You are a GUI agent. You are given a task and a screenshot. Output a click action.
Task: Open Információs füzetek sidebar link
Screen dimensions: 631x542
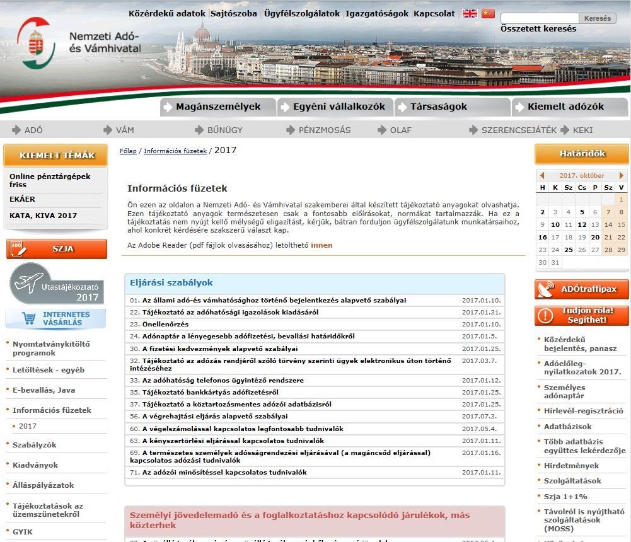tap(52, 410)
